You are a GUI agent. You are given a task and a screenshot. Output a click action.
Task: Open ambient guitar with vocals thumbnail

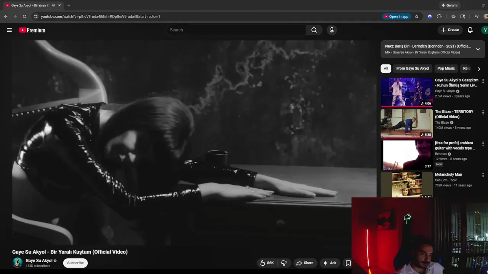[407, 155]
